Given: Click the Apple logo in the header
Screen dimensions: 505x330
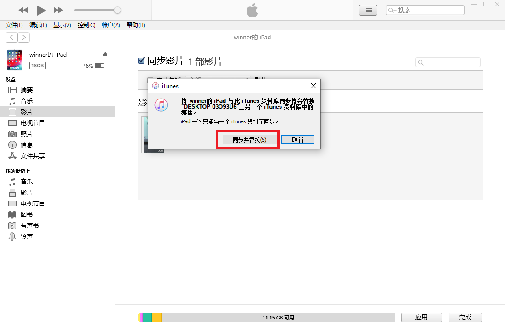Looking at the screenshot, I should [252, 10].
